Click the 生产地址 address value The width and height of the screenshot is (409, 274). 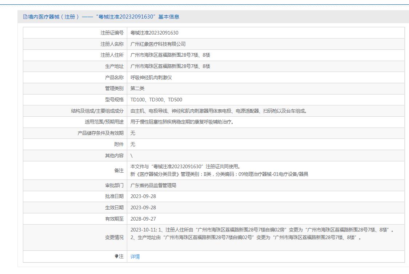[x=170, y=66]
